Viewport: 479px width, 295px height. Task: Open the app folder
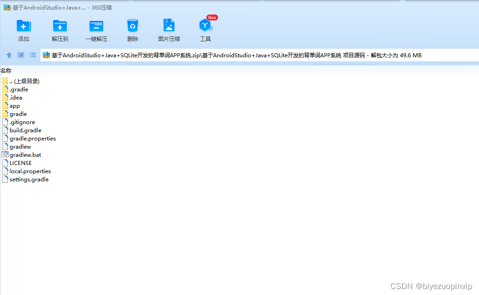[x=14, y=105]
